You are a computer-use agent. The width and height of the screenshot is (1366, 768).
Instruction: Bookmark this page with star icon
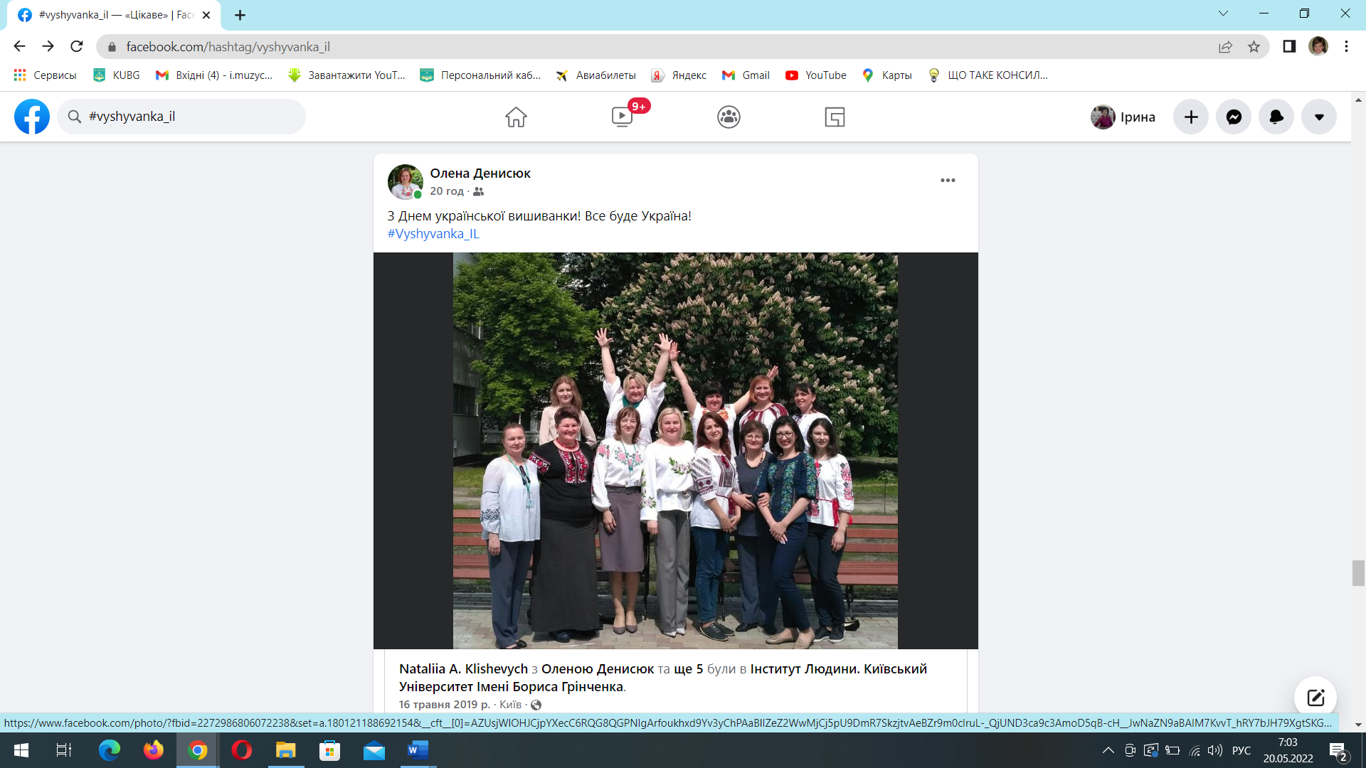tap(1254, 47)
